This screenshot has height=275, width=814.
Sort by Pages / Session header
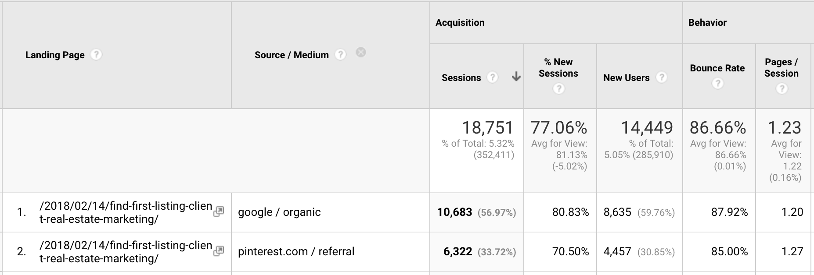pos(782,67)
